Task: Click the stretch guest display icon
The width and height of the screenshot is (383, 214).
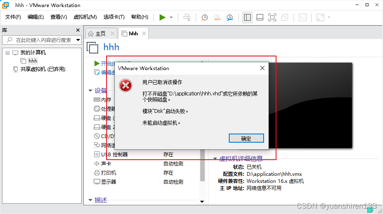Action: 320,17
